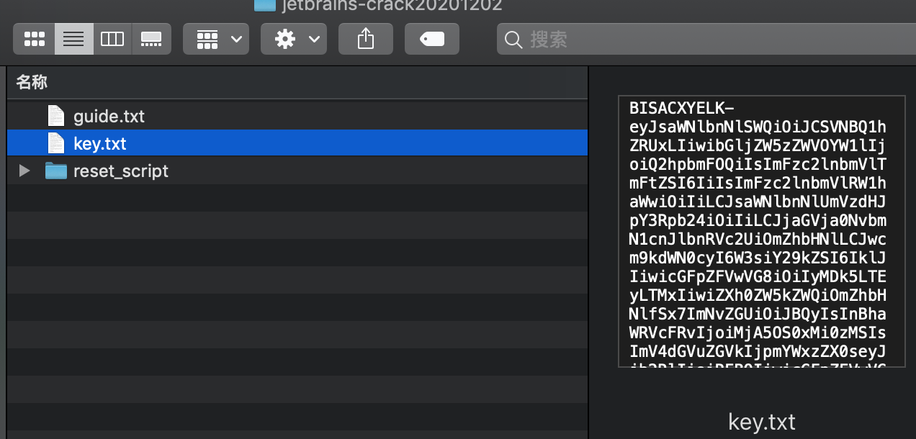916x439 pixels.
Task: Switch to icon view mode
Action: (35, 39)
